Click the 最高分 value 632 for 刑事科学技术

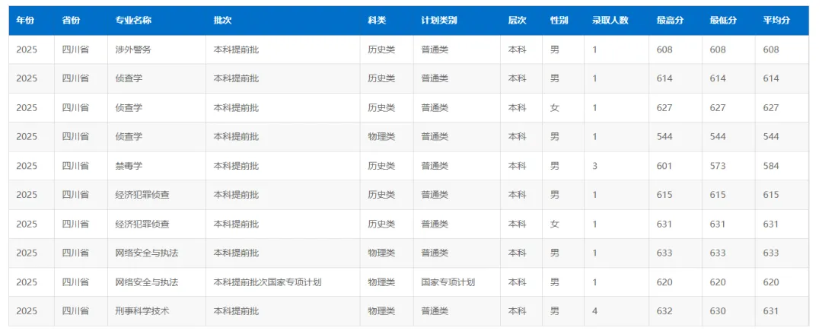(x=664, y=311)
